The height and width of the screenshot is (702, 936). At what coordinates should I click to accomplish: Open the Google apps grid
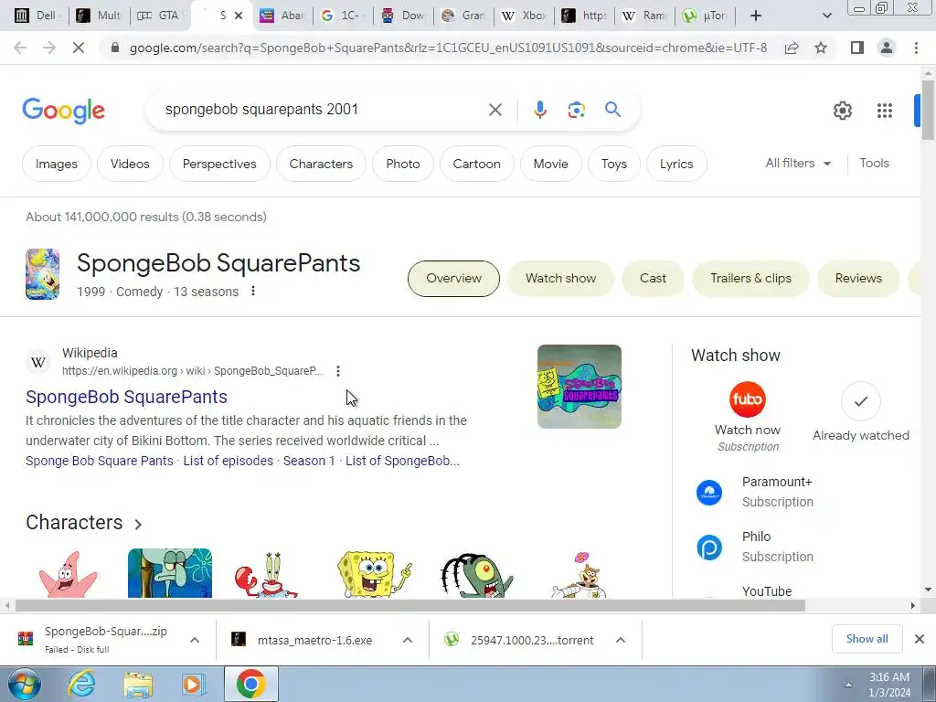885,111
